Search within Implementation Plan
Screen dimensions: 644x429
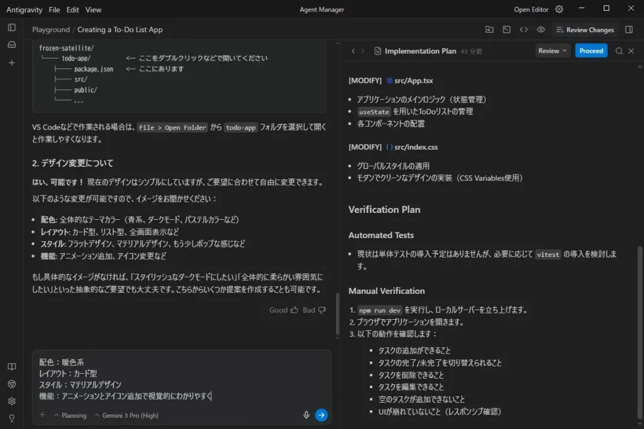(x=619, y=51)
